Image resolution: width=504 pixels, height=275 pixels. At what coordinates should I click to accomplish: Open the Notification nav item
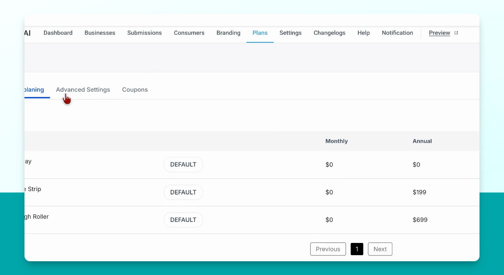point(397,33)
